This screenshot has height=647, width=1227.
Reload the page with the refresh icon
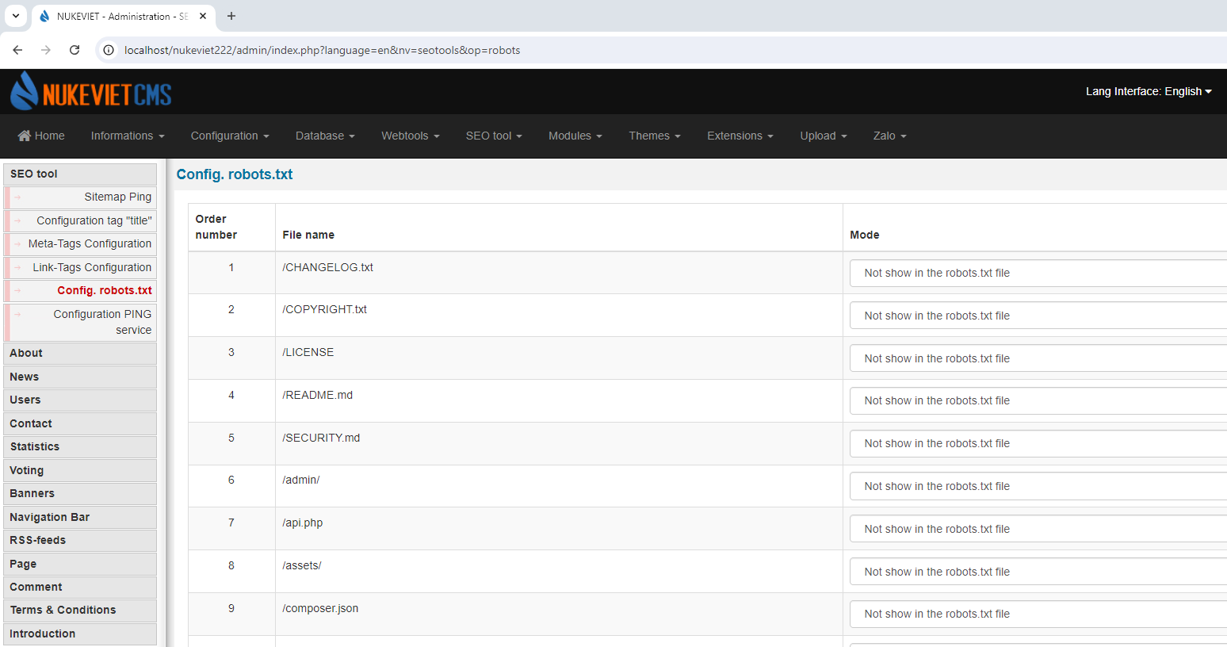(x=75, y=50)
